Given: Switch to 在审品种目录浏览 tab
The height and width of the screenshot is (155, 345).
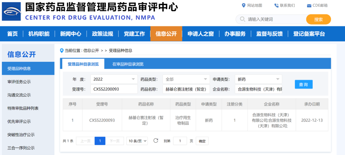Looking at the screenshot, I should [x=128, y=64].
